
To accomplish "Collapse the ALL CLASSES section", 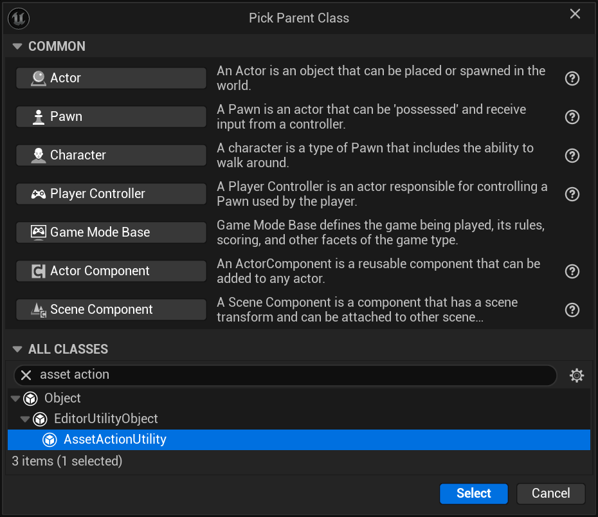I will click(17, 349).
